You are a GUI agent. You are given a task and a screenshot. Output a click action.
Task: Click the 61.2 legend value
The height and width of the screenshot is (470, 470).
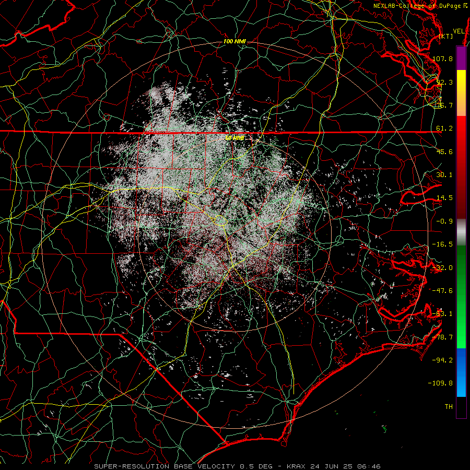click(x=444, y=128)
